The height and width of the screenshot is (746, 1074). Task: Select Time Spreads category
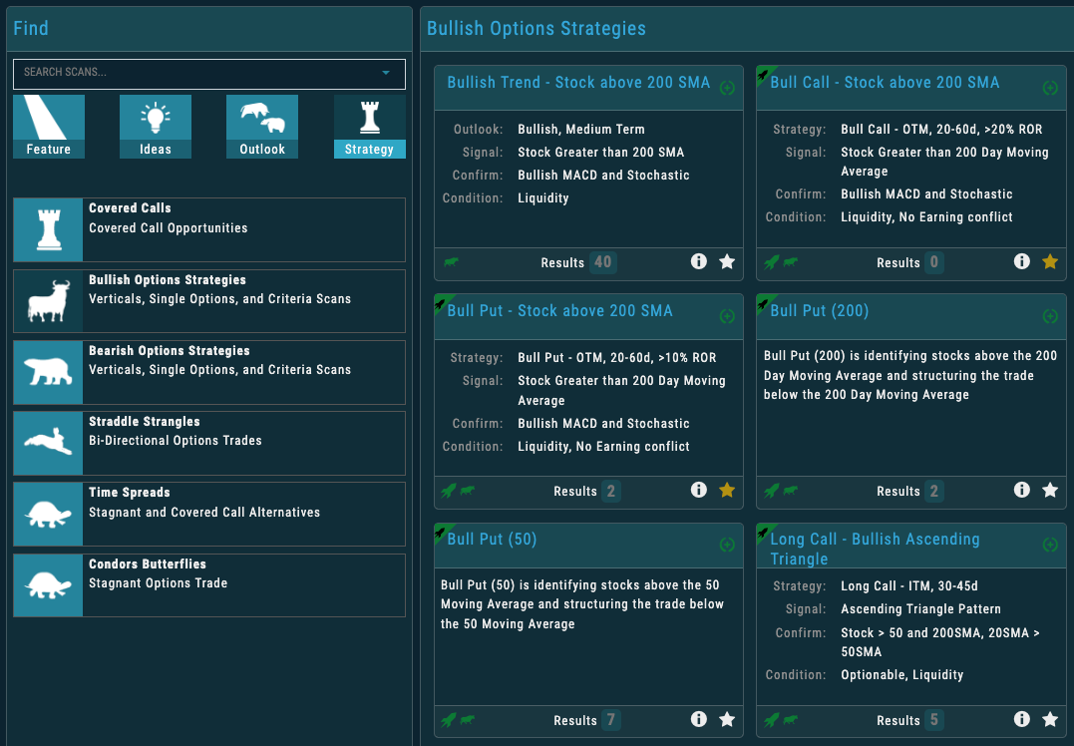209,514
